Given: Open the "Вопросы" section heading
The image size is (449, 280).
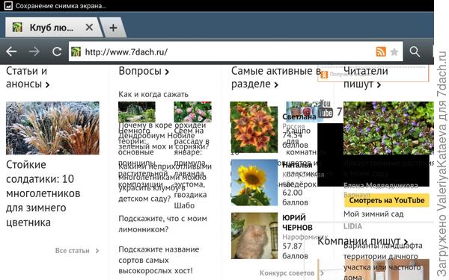Looking at the screenshot, I should click(144, 71).
